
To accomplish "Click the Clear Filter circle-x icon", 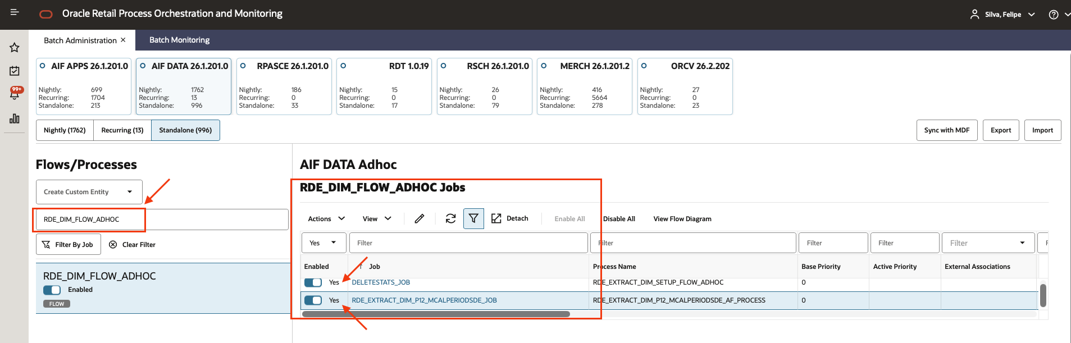I will (113, 245).
